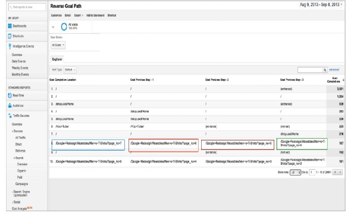Focus the table search input field
Screen dimensions: 357x219
(310, 70)
